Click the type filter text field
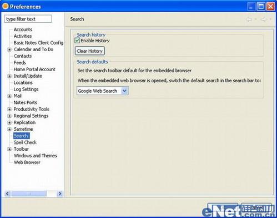Screen dimensions: 277x218 pyautogui.click(x=28, y=19)
